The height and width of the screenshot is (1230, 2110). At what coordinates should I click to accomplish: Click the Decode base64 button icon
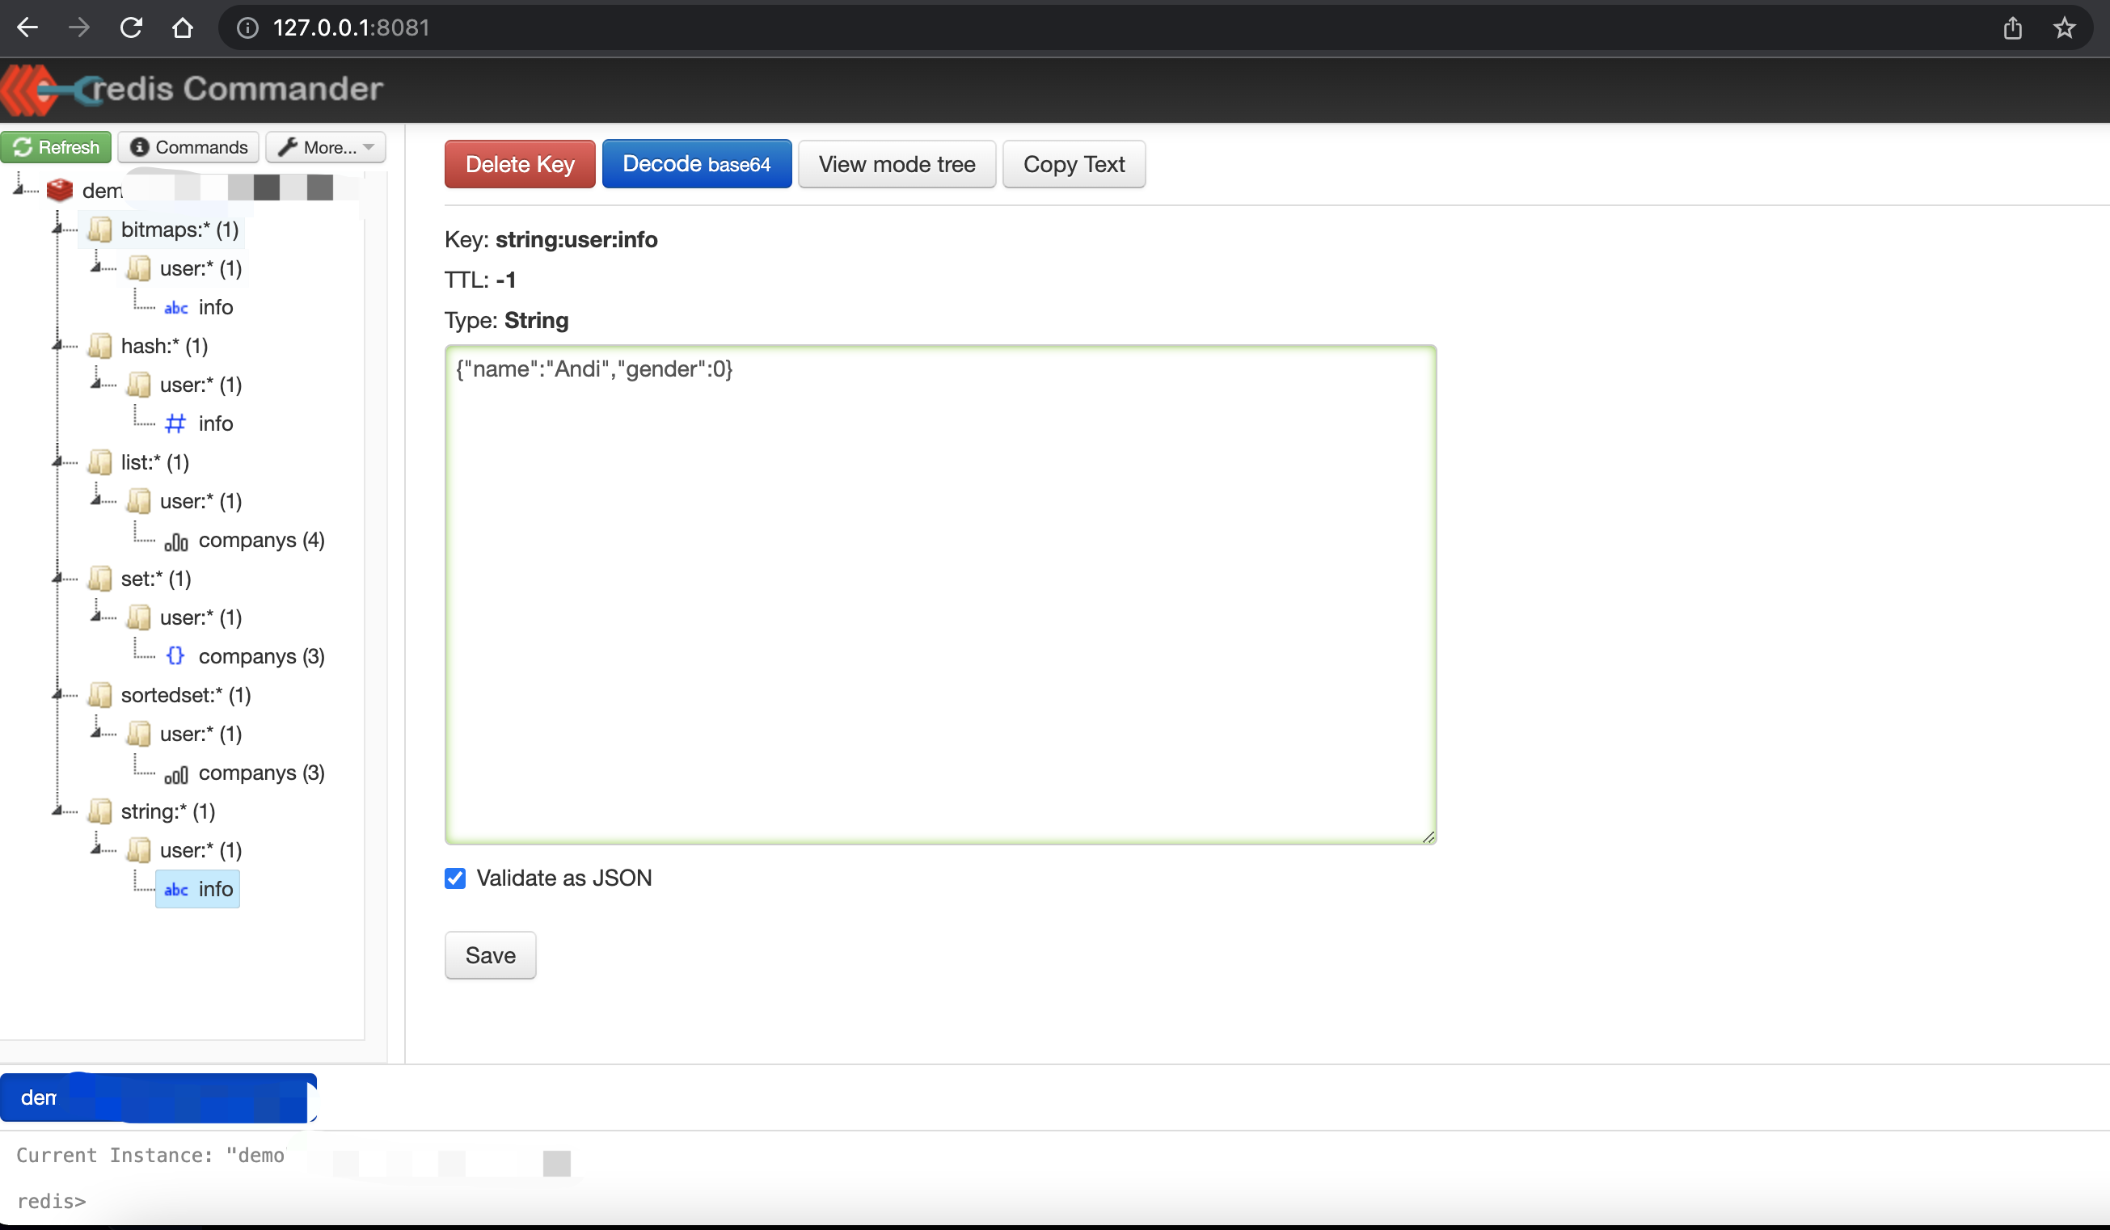pyautogui.click(x=695, y=164)
